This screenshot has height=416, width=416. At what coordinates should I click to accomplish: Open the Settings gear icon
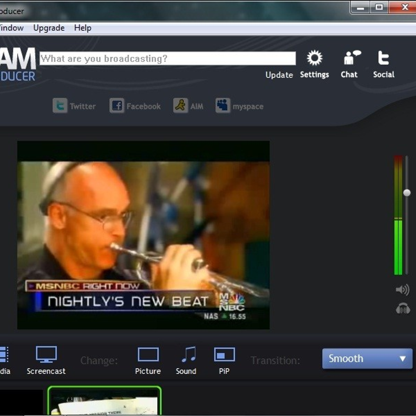314,58
